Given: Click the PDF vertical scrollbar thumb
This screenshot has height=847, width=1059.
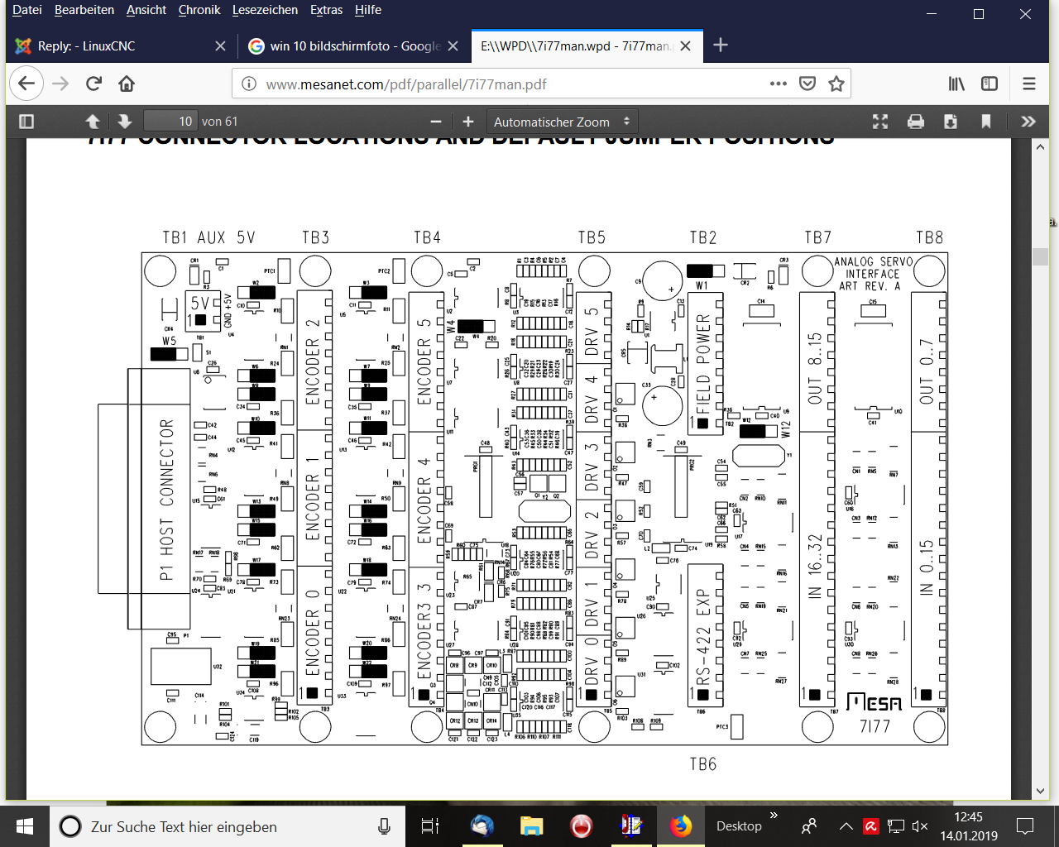Looking at the screenshot, I should (1041, 256).
